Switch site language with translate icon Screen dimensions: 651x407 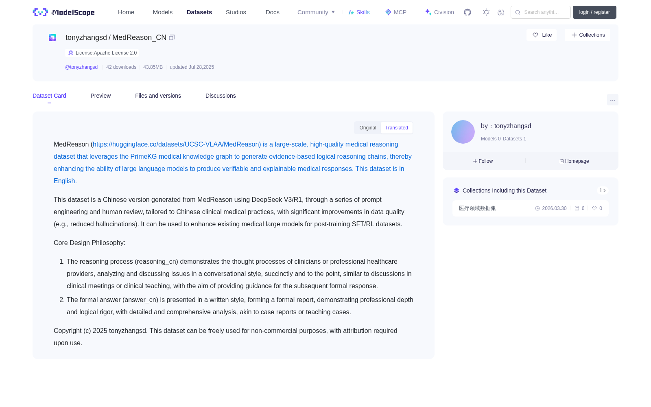501,12
